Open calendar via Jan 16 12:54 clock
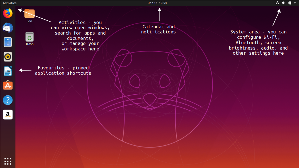 pyautogui.click(x=157, y=3)
